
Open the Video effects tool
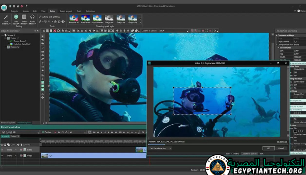click(x=24, y=17)
